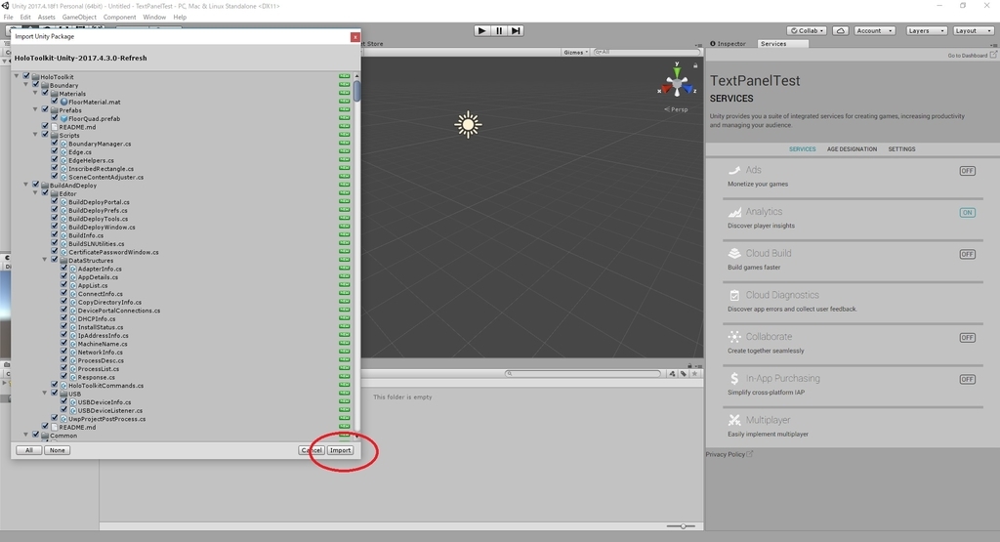Click the import package list scrollbar
Screen dimensions: 1000x542
click(x=357, y=91)
